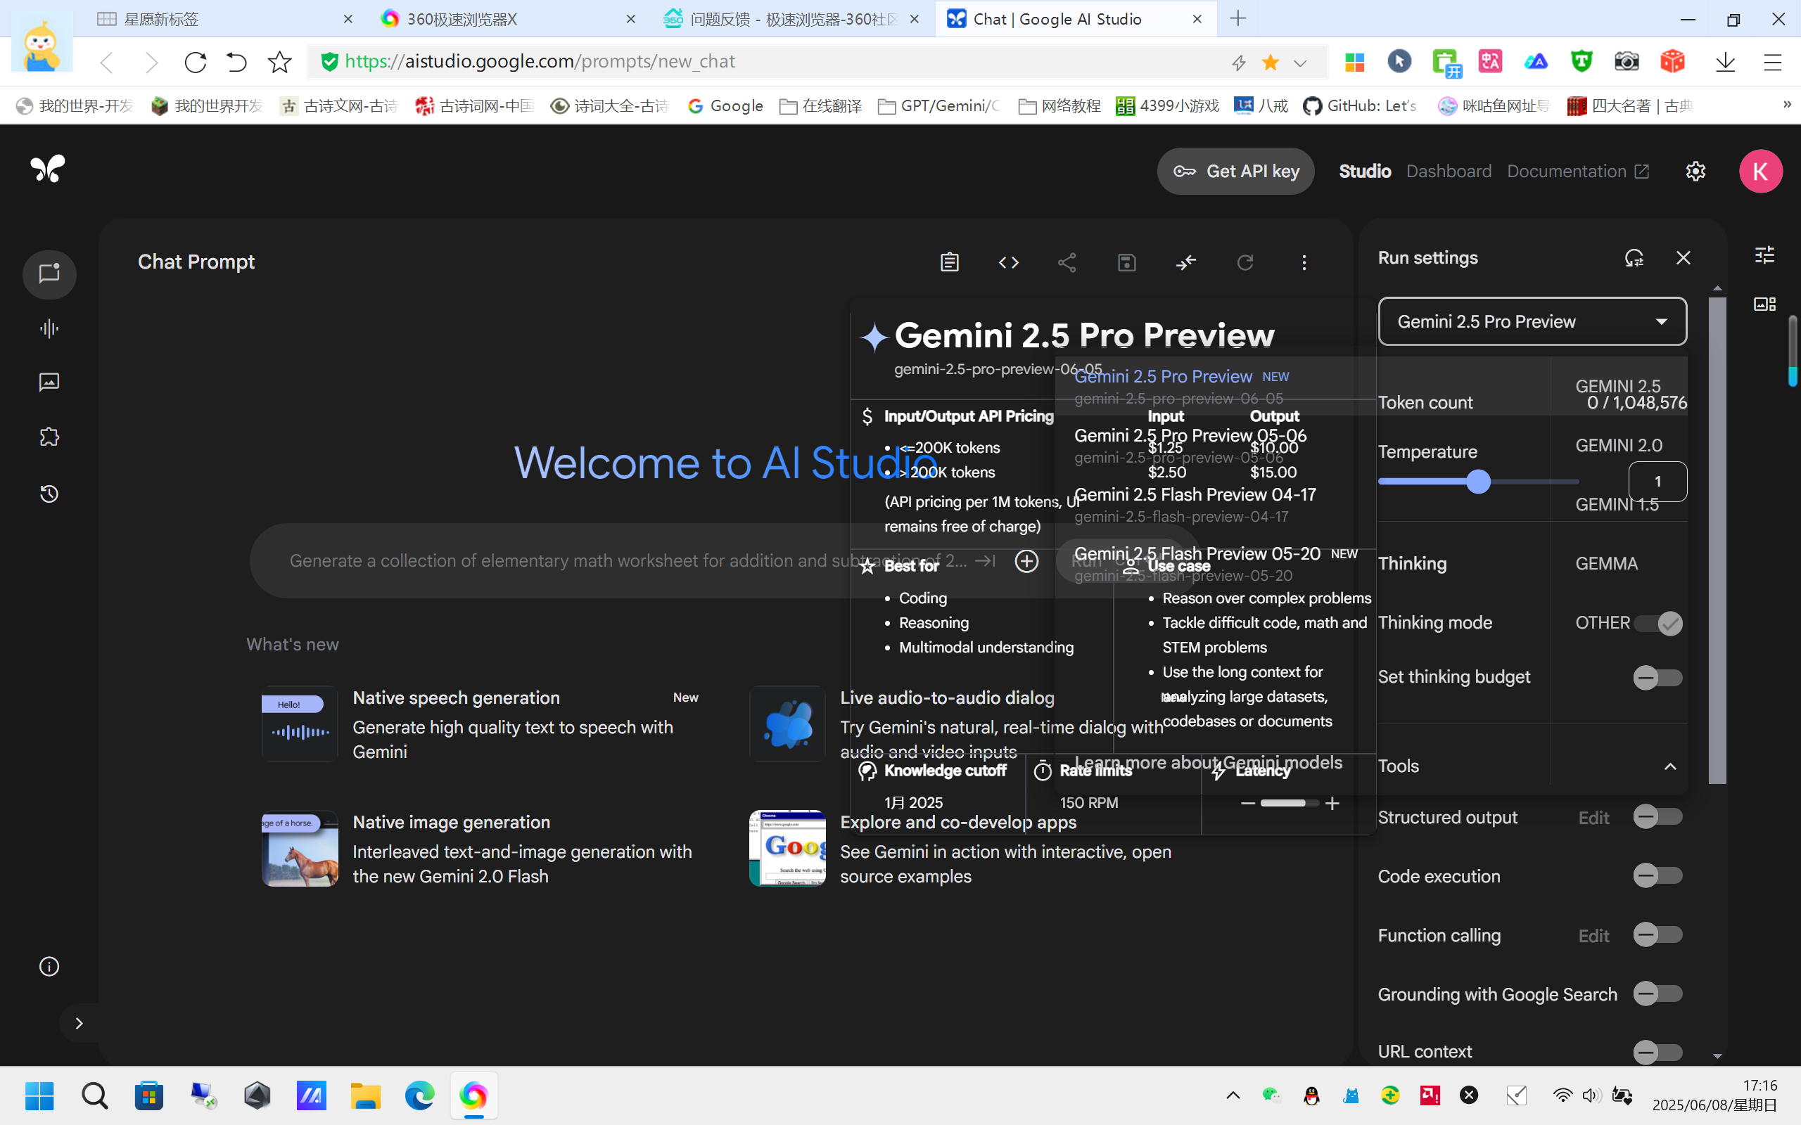
Task: Click Learn more about Gemini models link
Action: click(x=1209, y=762)
